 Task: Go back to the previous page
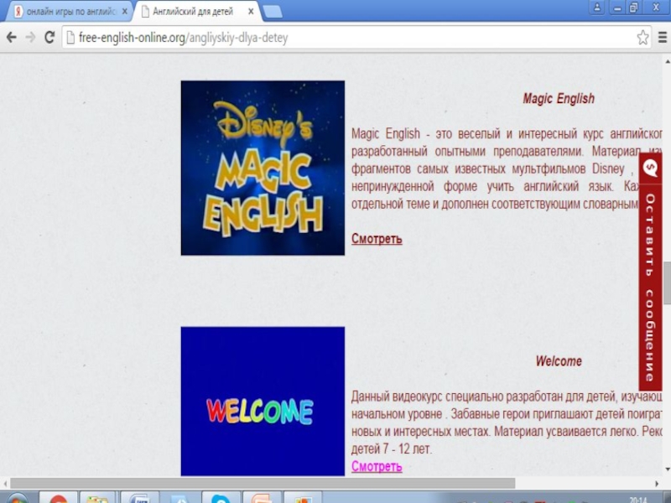12,38
